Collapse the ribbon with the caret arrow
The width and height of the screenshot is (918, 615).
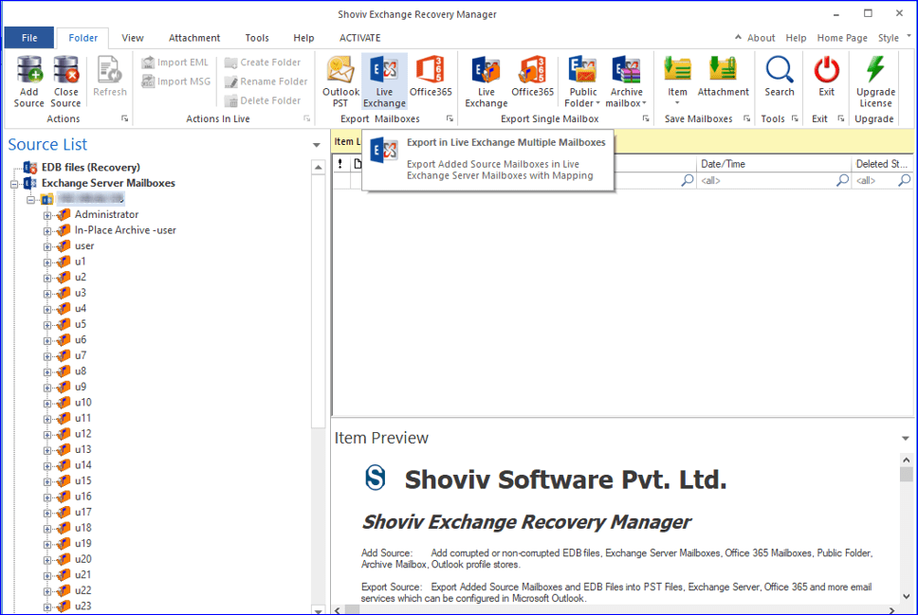point(738,37)
